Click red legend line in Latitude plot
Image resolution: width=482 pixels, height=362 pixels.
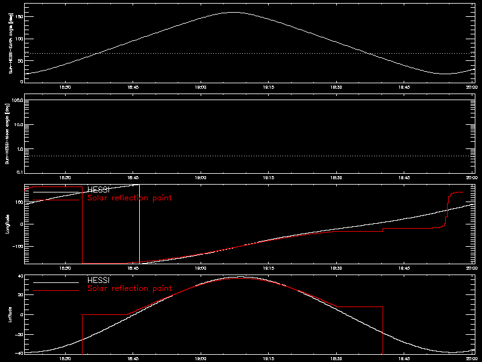(56, 291)
